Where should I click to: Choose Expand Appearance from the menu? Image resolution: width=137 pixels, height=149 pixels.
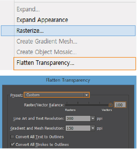pos(42,20)
